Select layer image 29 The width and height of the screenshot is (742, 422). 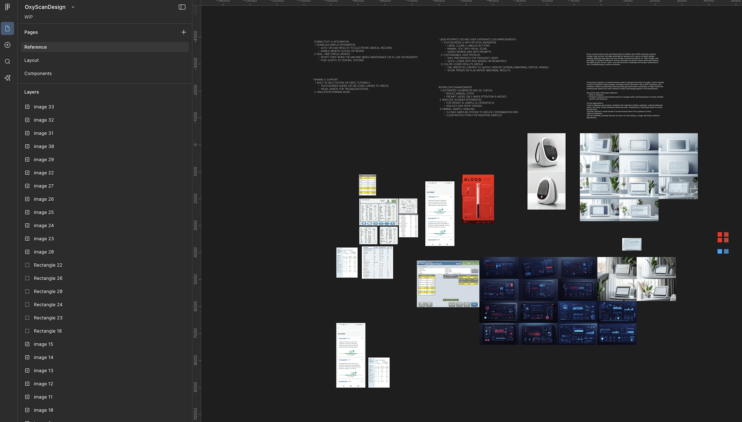click(x=105, y=159)
